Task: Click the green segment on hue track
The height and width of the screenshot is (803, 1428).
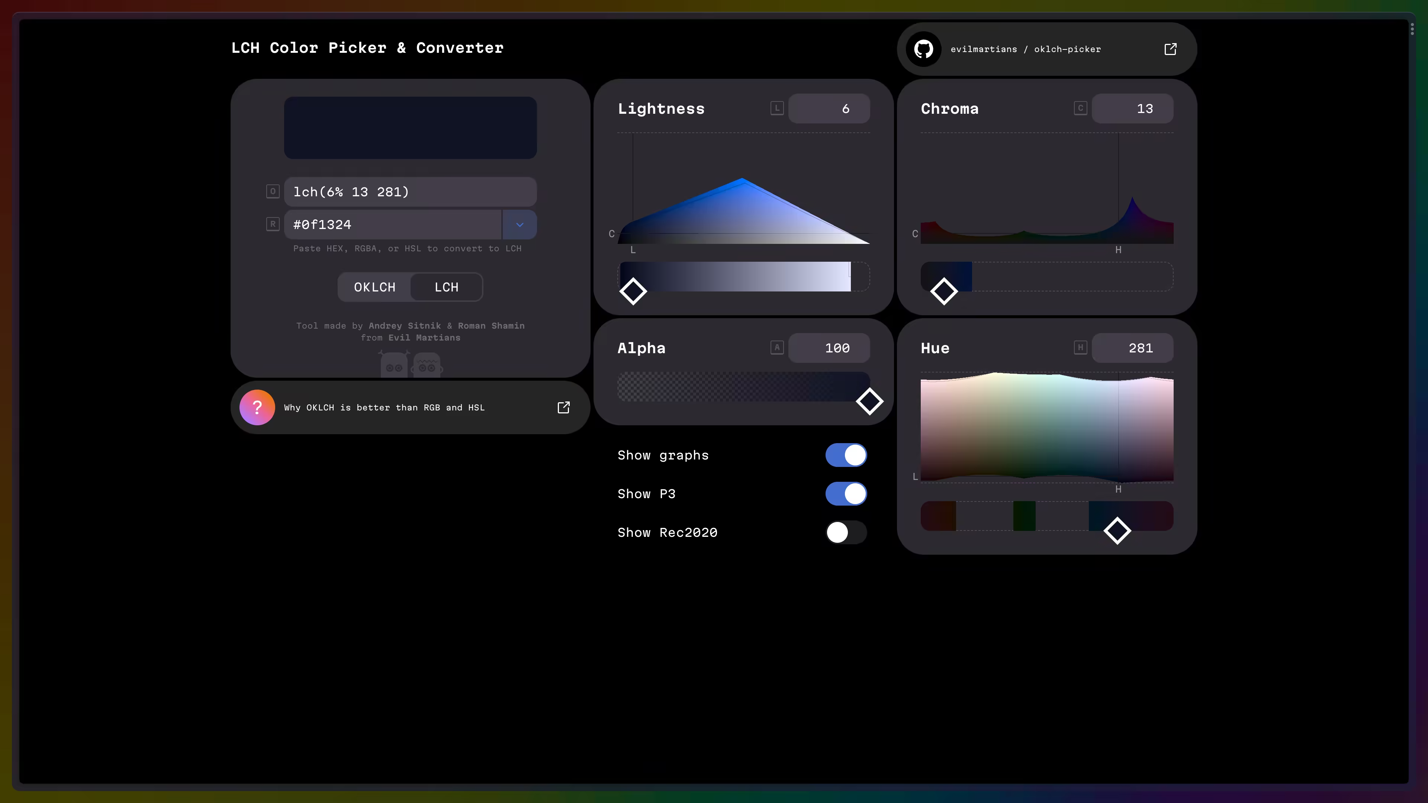Action: [x=1024, y=516]
